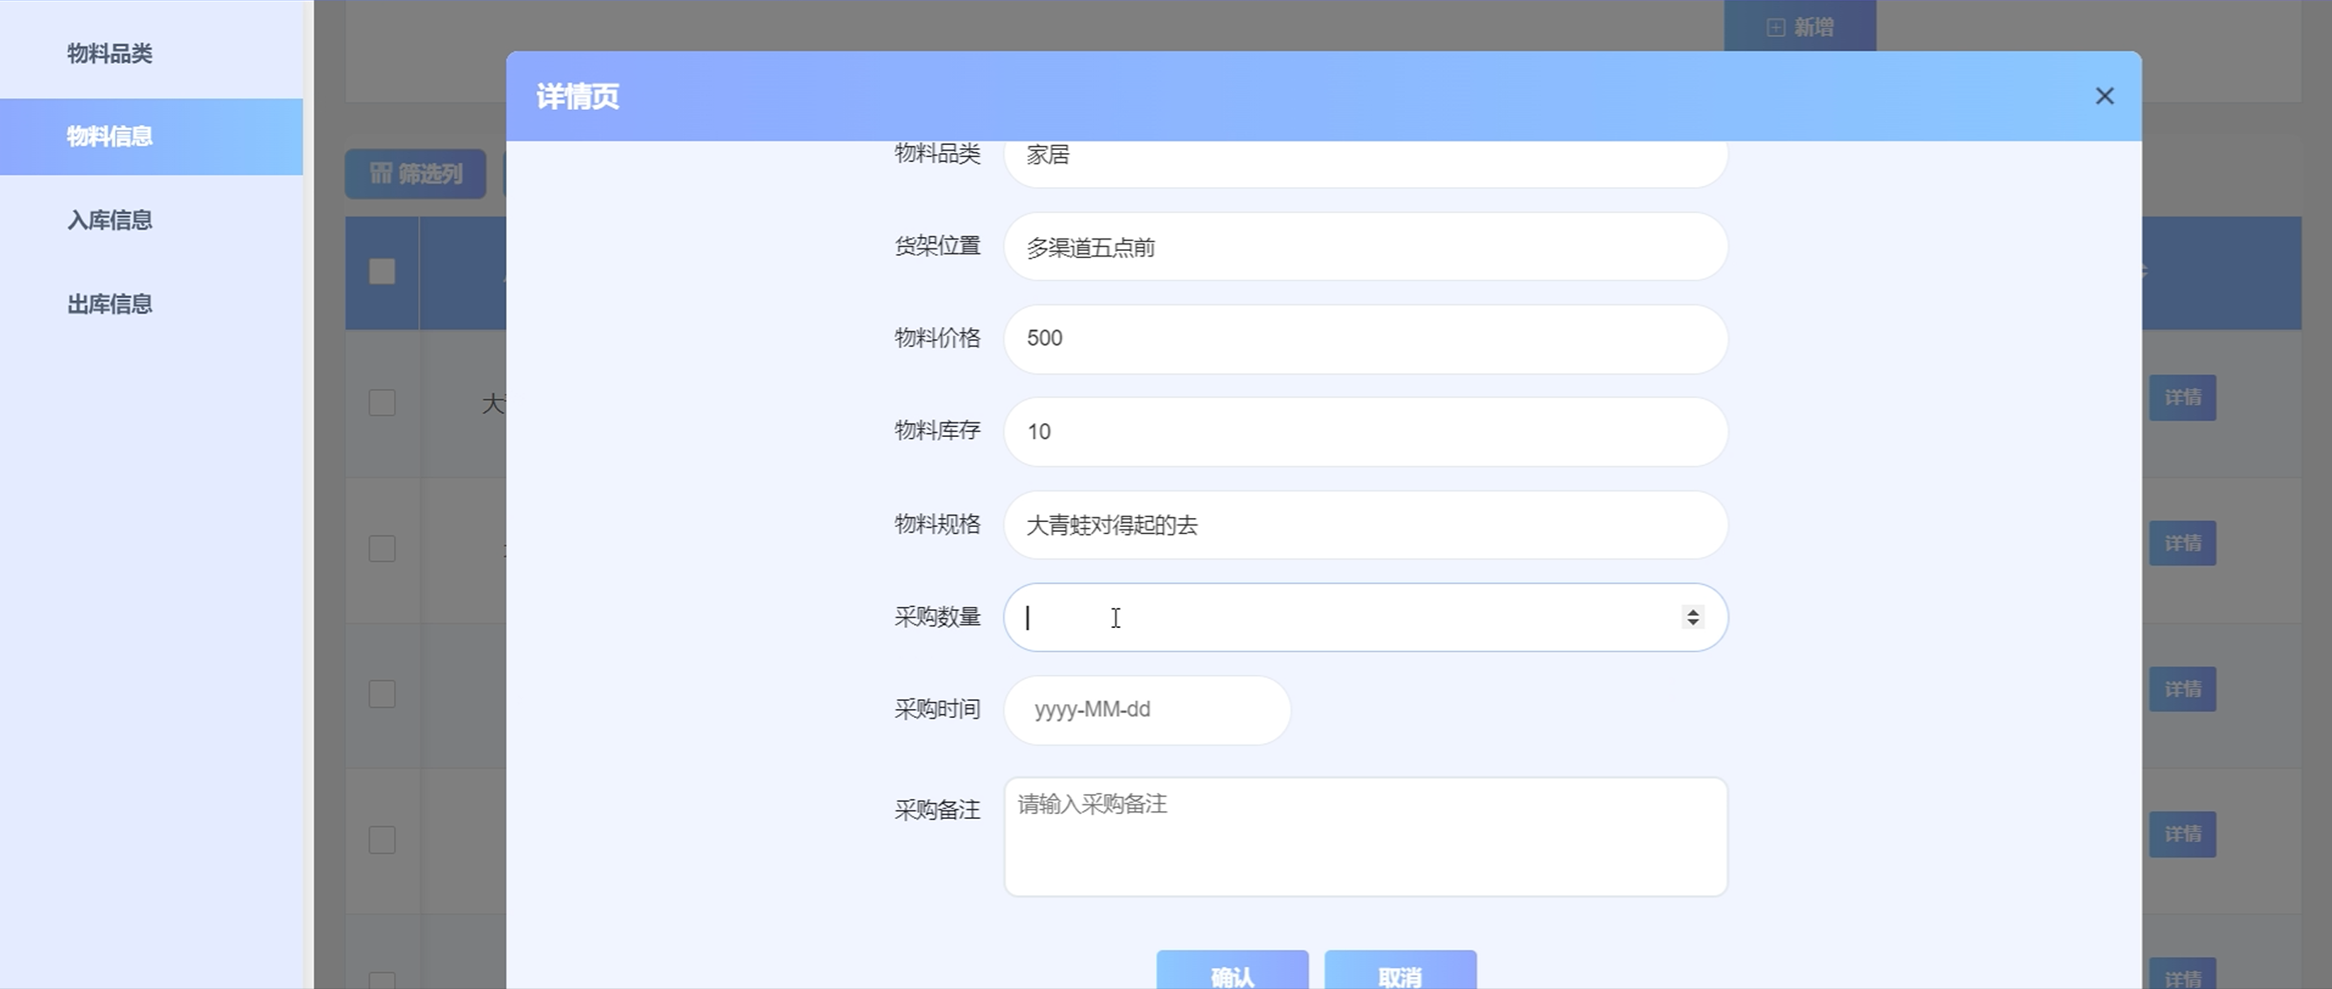Check the first table row checkbox

(382, 403)
